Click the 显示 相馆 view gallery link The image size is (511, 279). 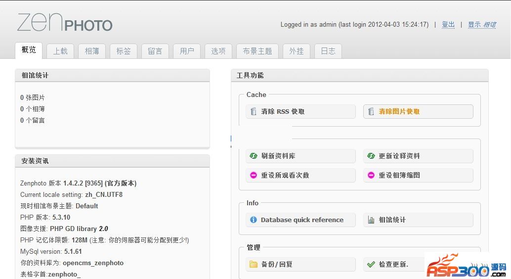coord(482,24)
